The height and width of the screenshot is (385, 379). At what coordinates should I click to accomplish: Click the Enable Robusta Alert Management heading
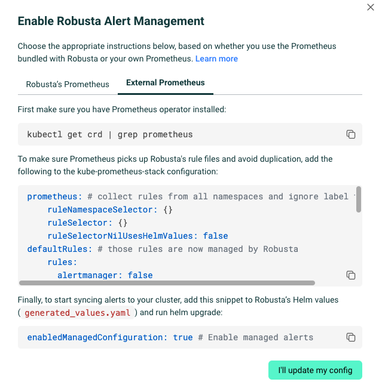111,21
